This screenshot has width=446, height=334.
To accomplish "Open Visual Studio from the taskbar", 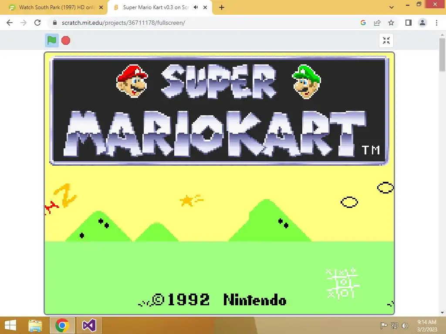I will pyautogui.click(x=89, y=325).
